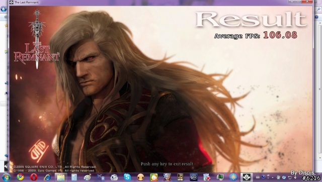Click the Back arrow in the Explorer window behind
The width and height of the screenshot is (322, 182).
click(4, 9)
